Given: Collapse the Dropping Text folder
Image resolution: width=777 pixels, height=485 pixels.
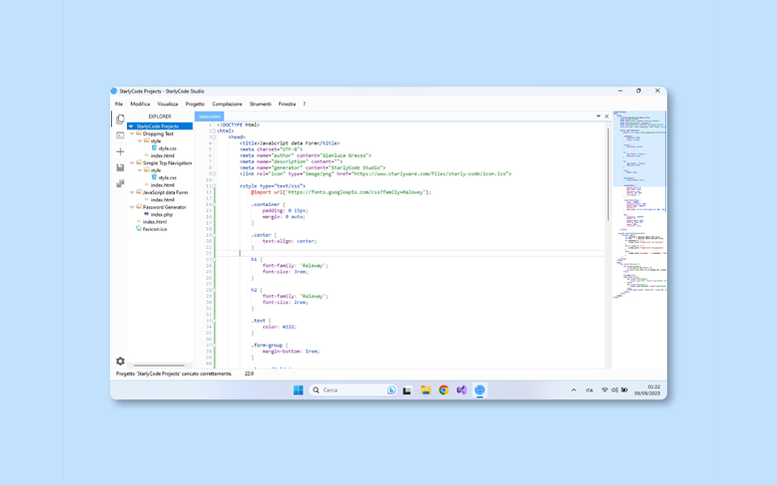Looking at the screenshot, I should coord(132,133).
